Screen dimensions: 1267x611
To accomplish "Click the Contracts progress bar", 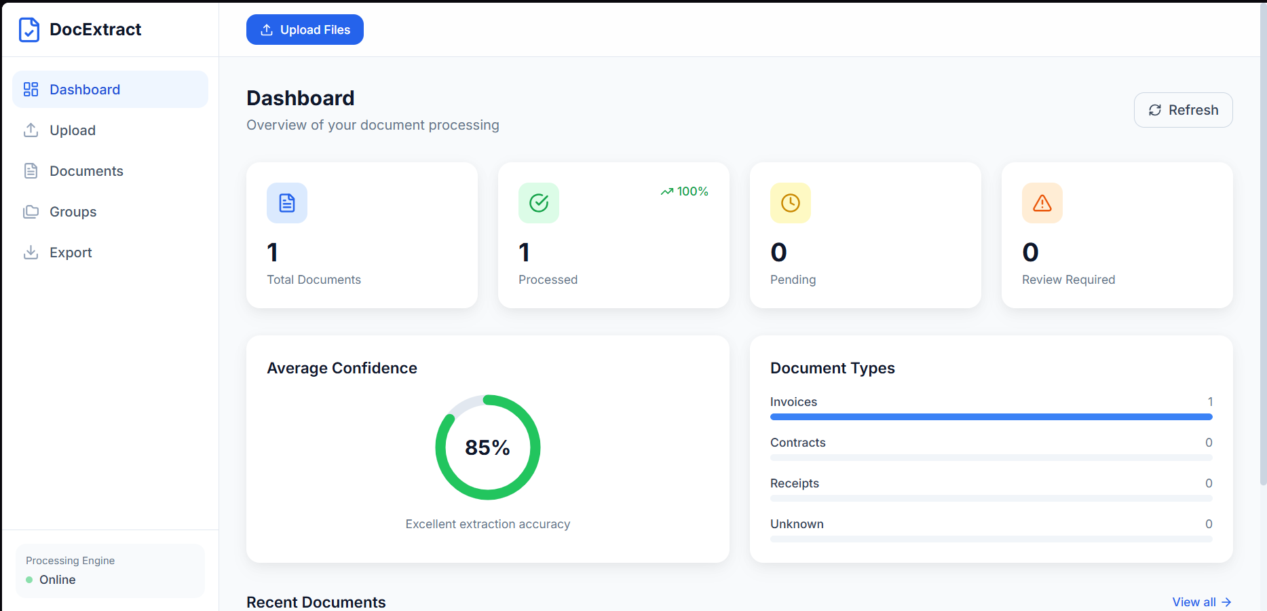I will [991, 458].
